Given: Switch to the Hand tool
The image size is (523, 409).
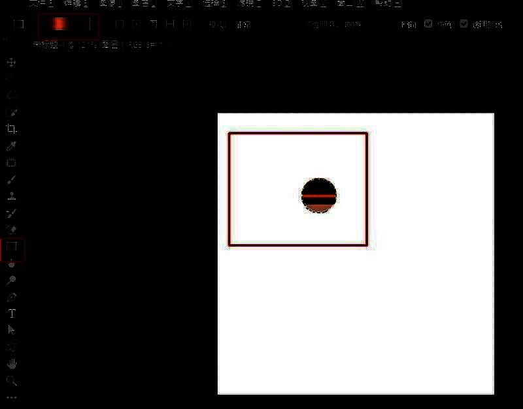Looking at the screenshot, I should point(11,363).
